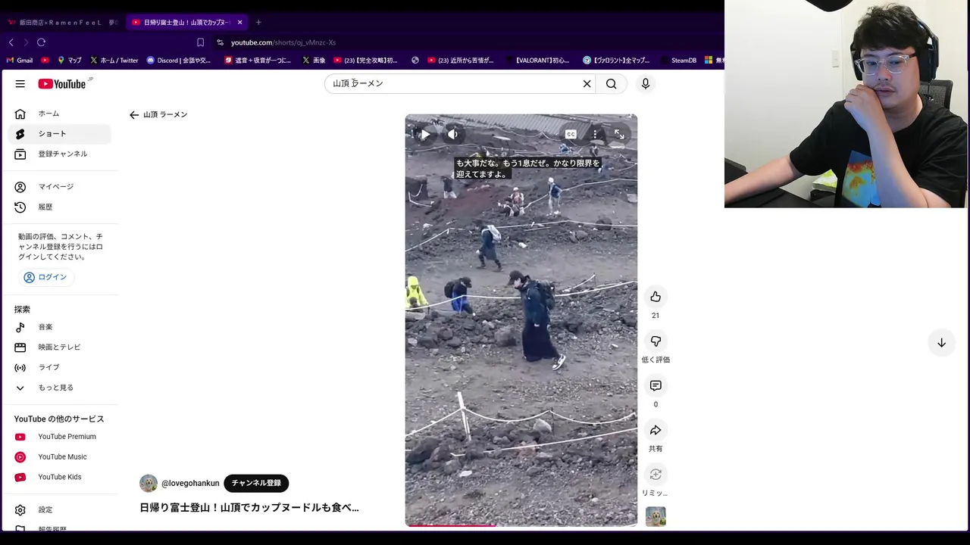
Task: Open ホーム in the sidebar
Action: coord(60,114)
